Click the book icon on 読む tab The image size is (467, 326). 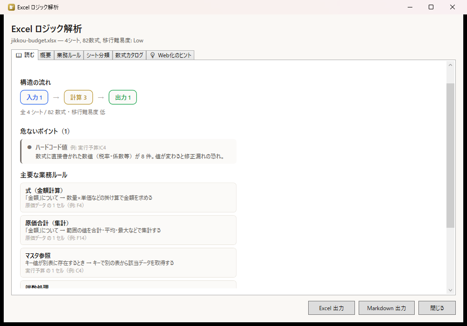pyautogui.click(x=19, y=55)
